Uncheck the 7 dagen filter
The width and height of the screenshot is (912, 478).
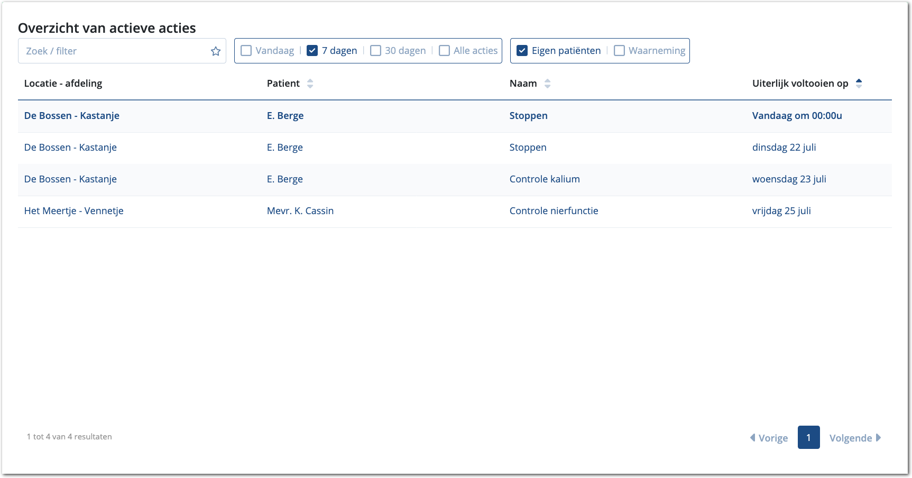coord(312,51)
